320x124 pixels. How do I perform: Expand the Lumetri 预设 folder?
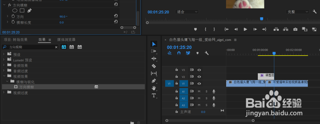[x=4, y=59]
